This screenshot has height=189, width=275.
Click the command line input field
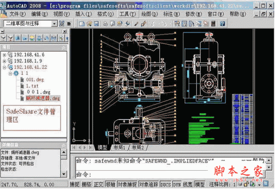tap(142, 174)
